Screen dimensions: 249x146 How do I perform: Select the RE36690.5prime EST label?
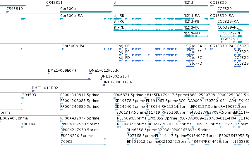(x=132, y=118)
